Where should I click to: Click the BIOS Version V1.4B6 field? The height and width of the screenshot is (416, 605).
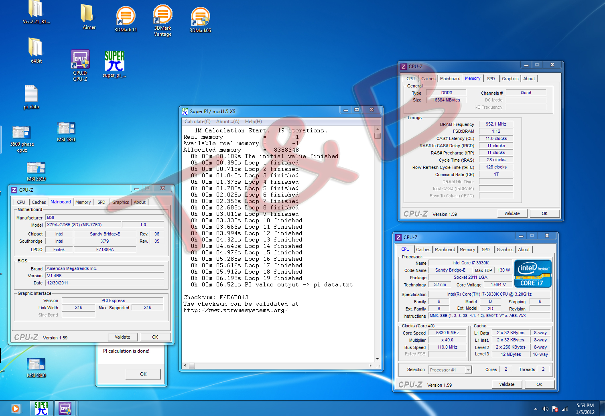[104, 276]
